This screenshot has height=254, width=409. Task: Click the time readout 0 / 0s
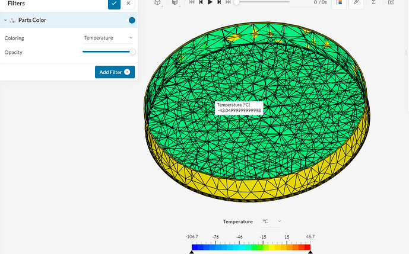[x=320, y=2]
